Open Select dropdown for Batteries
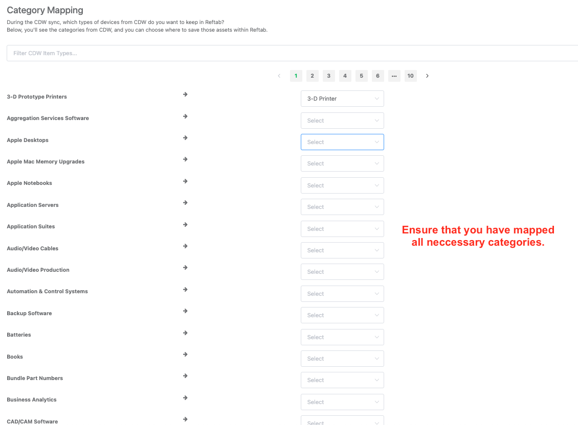The height and width of the screenshot is (425, 578). [342, 337]
